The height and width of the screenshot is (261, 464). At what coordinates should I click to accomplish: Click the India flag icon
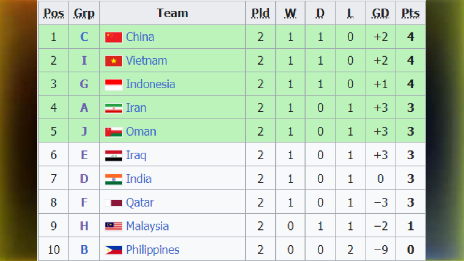113,179
